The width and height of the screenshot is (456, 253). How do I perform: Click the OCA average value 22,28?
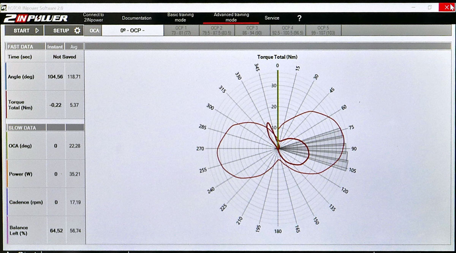click(x=74, y=146)
